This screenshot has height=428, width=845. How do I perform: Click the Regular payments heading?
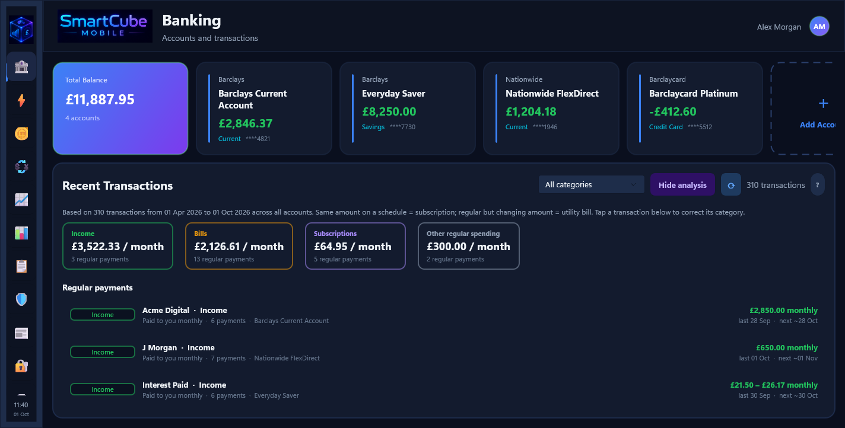pyautogui.click(x=97, y=288)
